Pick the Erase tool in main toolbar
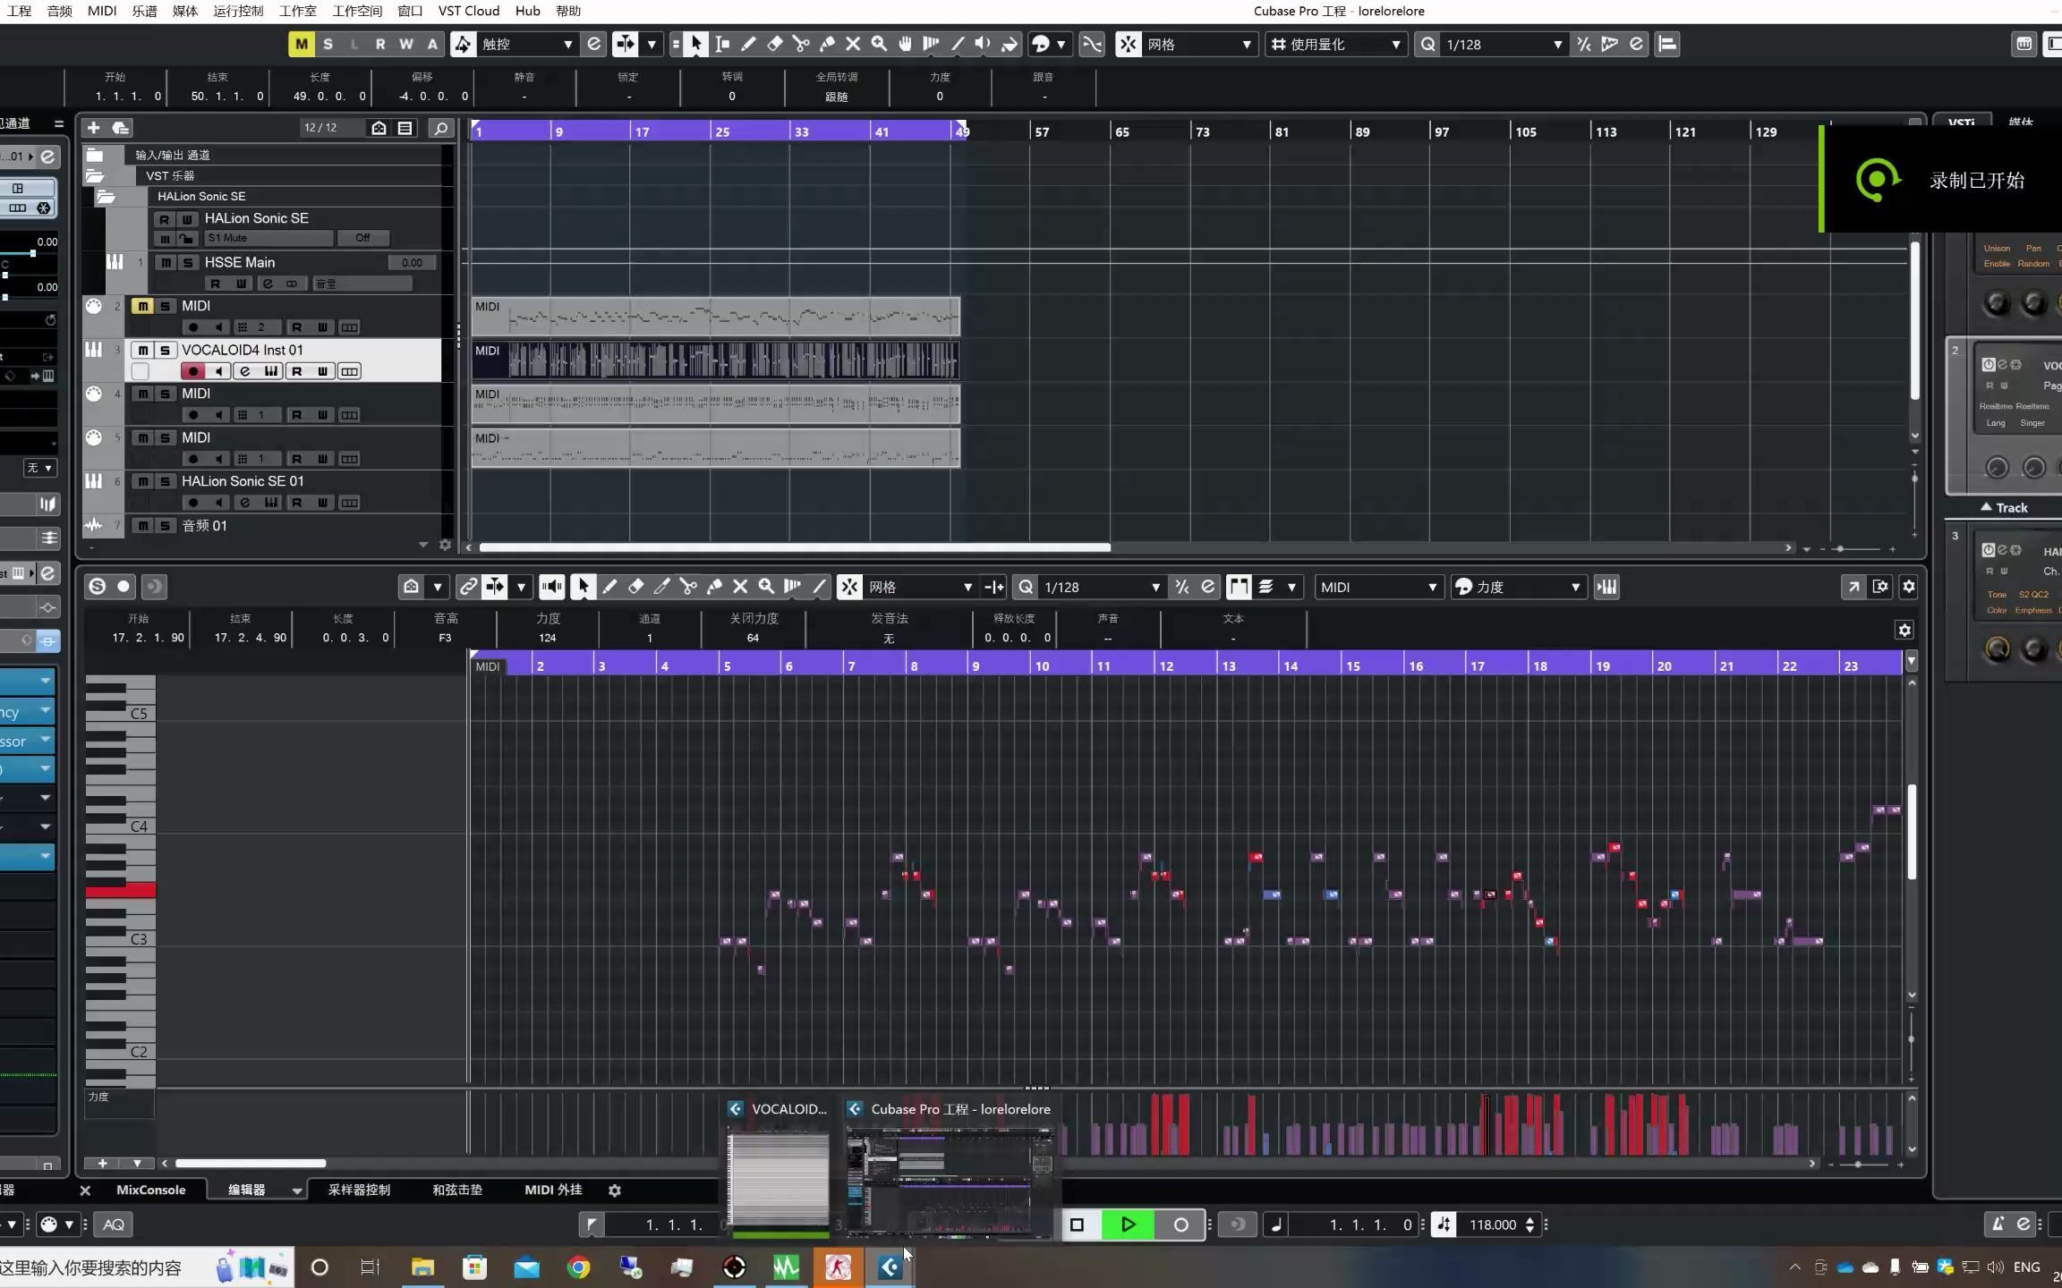The image size is (2062, 1288). (775, 44)
